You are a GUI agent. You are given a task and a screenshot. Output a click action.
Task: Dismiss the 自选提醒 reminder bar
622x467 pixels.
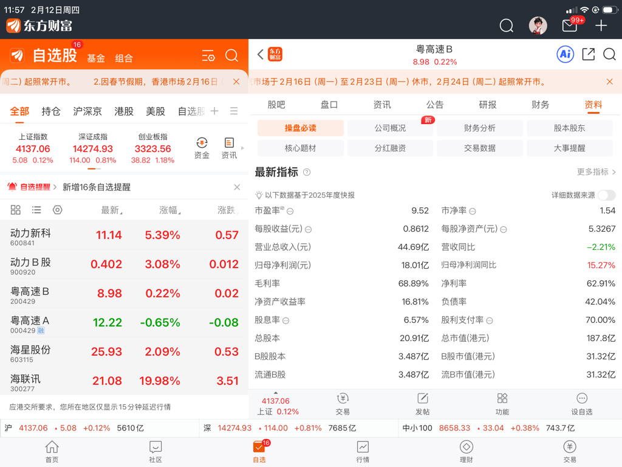[237, 187]
